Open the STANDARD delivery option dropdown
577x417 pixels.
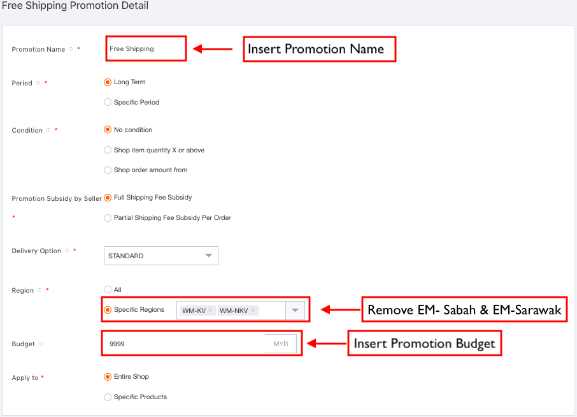pyautogui.click(x=161, y=256)
